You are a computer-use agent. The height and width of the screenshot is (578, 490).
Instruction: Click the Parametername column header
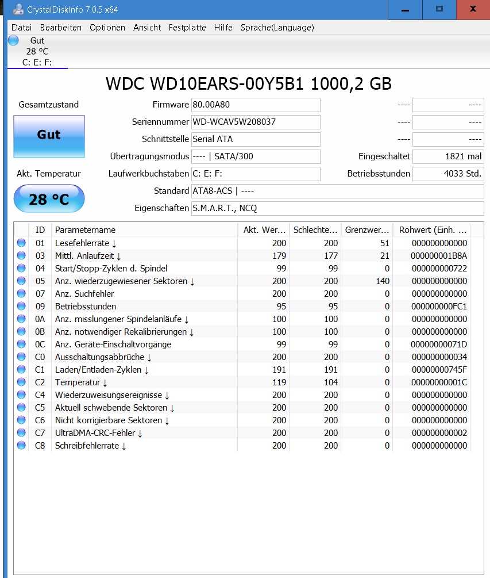[x=145, y=230]
